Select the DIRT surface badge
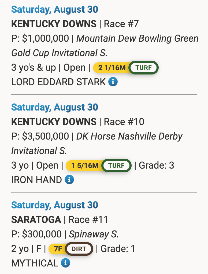 79,249
